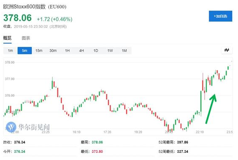Screen dimensions: 238x160
Task: Select the 5m interval
Action: 24,51
